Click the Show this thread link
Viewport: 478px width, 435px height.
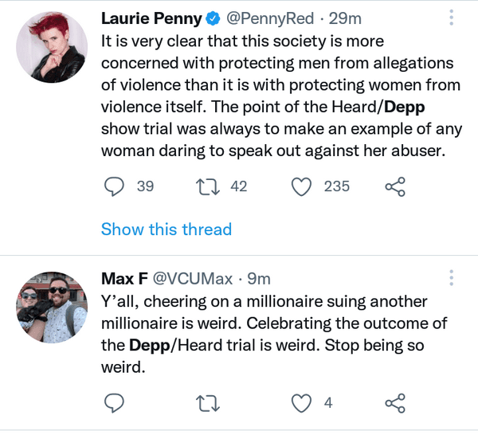click(166, 229)
